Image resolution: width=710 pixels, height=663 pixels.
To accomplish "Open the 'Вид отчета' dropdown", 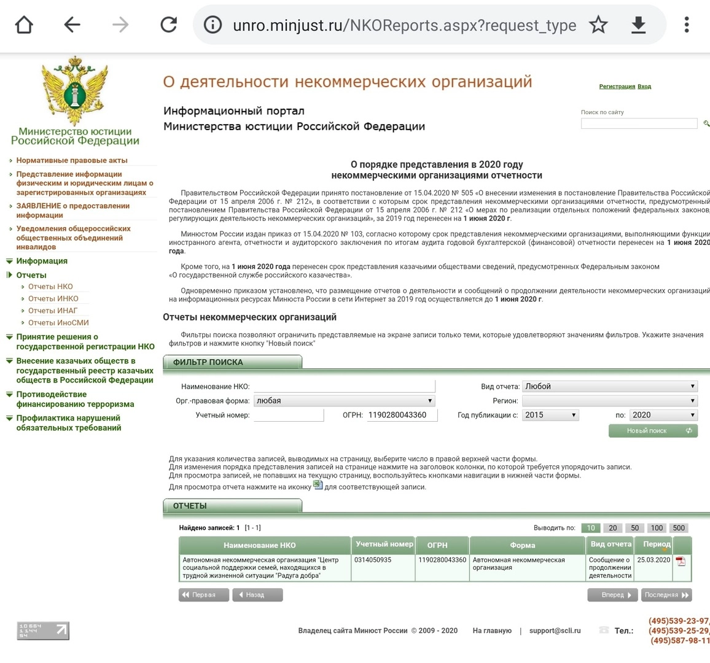I will click(609, 387).
